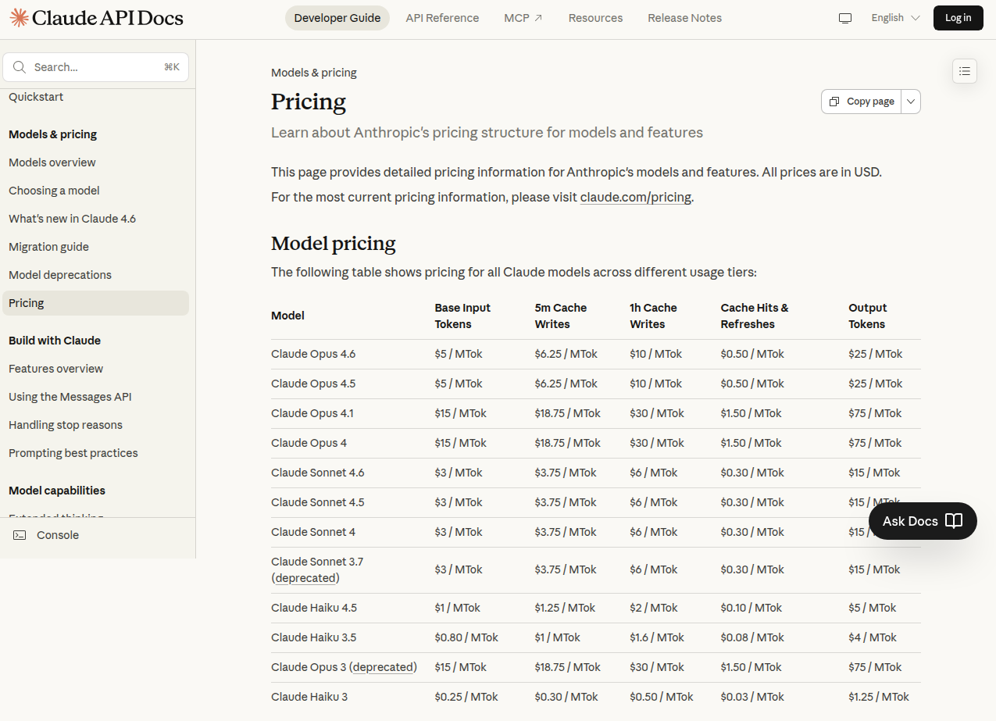Click the $0.80 / MTok cell
Viewport: 996px width, 721px height.
[x=466, y=637]
